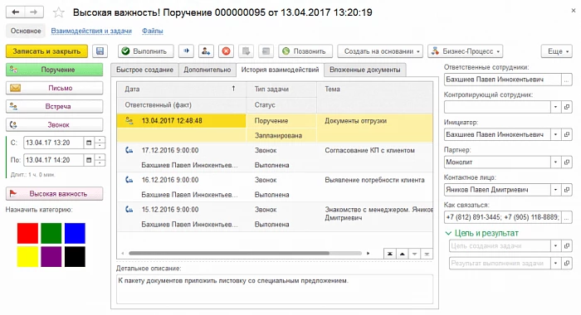The width and height of the screenshot is (581, 315).
Task: Open Результат выполнения задачи link icon
Action: click(567, 263)
